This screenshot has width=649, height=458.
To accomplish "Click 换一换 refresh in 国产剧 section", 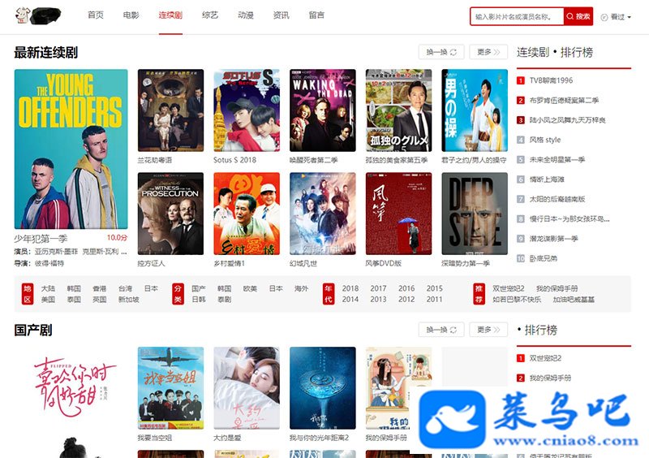I will pos(441,330).
